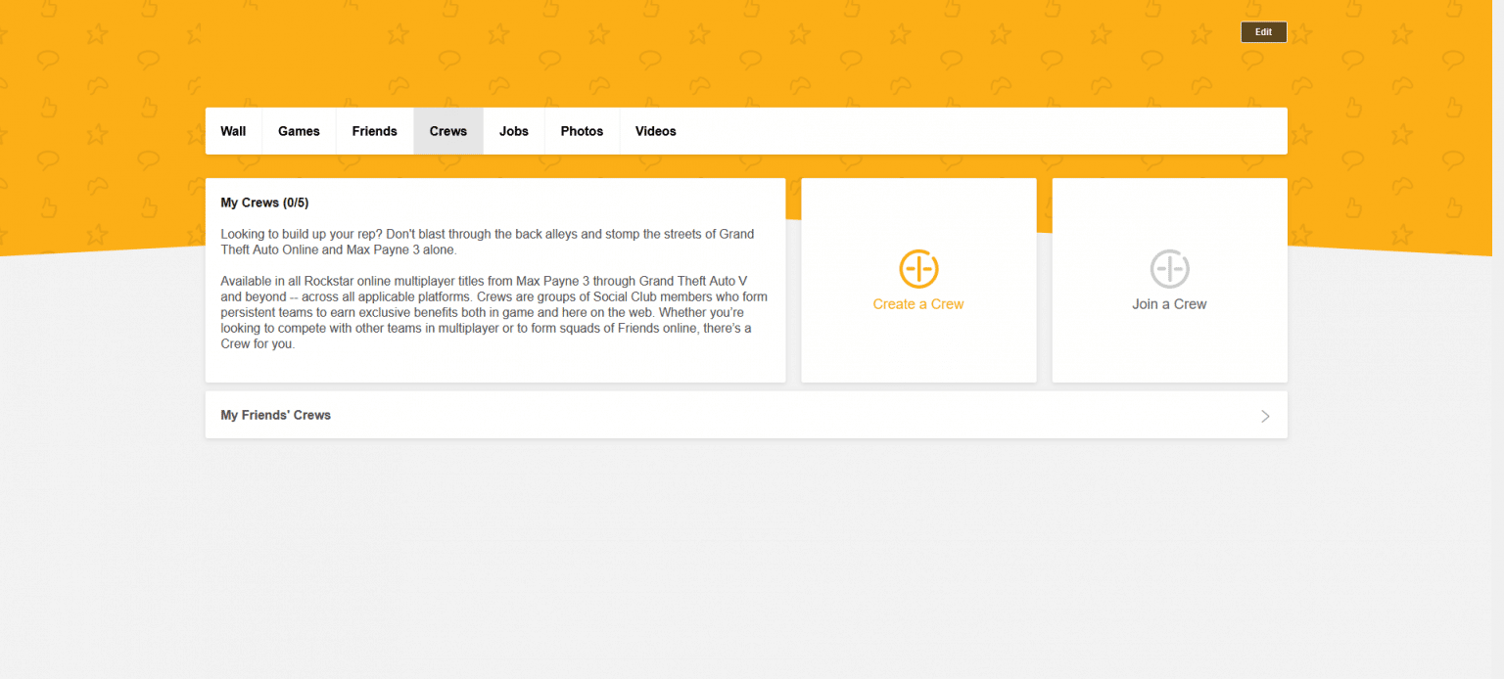Click the "Join a Crew" text label
Viewport: 1504px width, 679px height.
tap(1169, 304)
